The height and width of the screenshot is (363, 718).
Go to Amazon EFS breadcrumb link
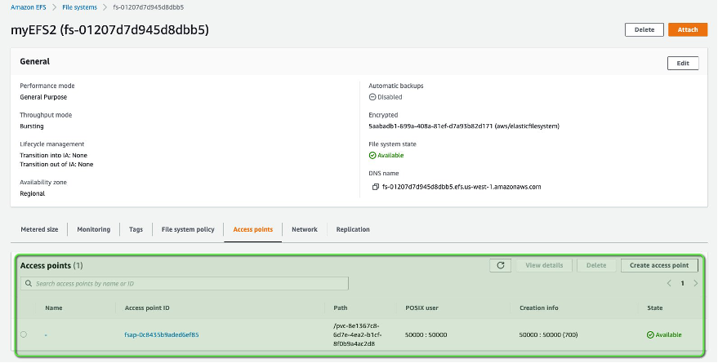(x=29, y=7)
